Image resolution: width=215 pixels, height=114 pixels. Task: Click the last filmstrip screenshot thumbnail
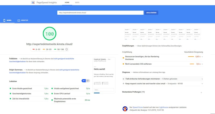pyautogui.click(x=197, y=34)
